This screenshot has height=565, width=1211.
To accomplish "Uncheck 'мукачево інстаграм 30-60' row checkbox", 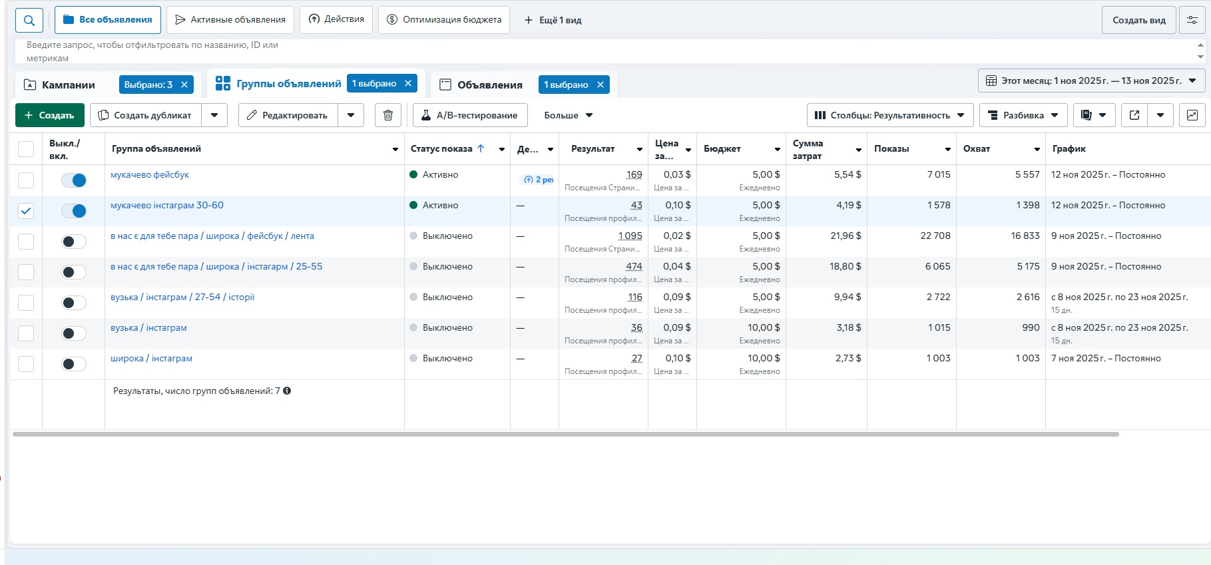I will pos(26,211).
